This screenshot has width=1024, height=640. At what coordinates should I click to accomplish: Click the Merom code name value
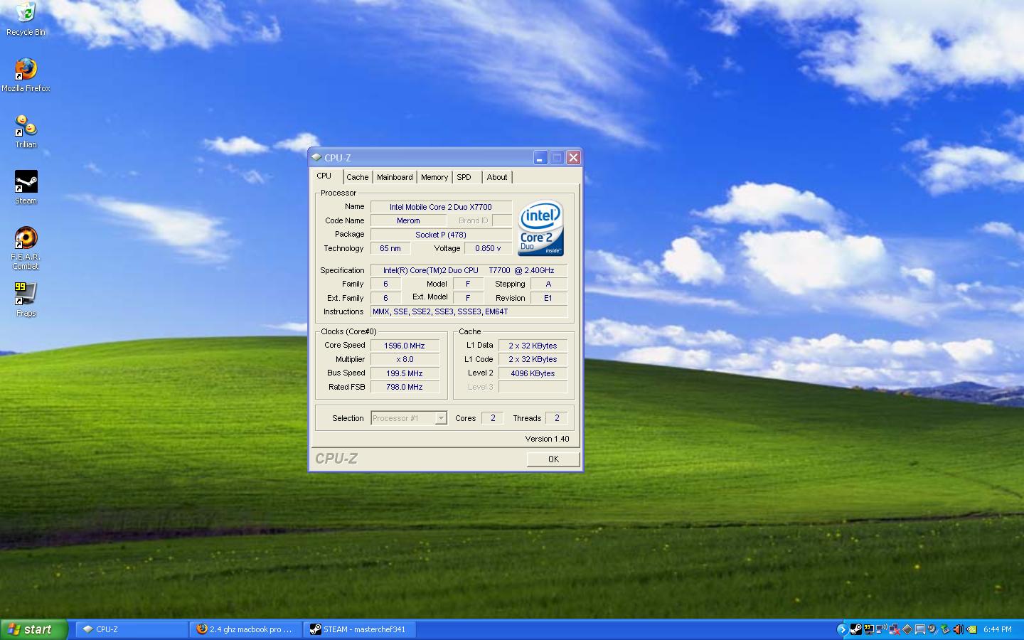(x=408, y=220)
